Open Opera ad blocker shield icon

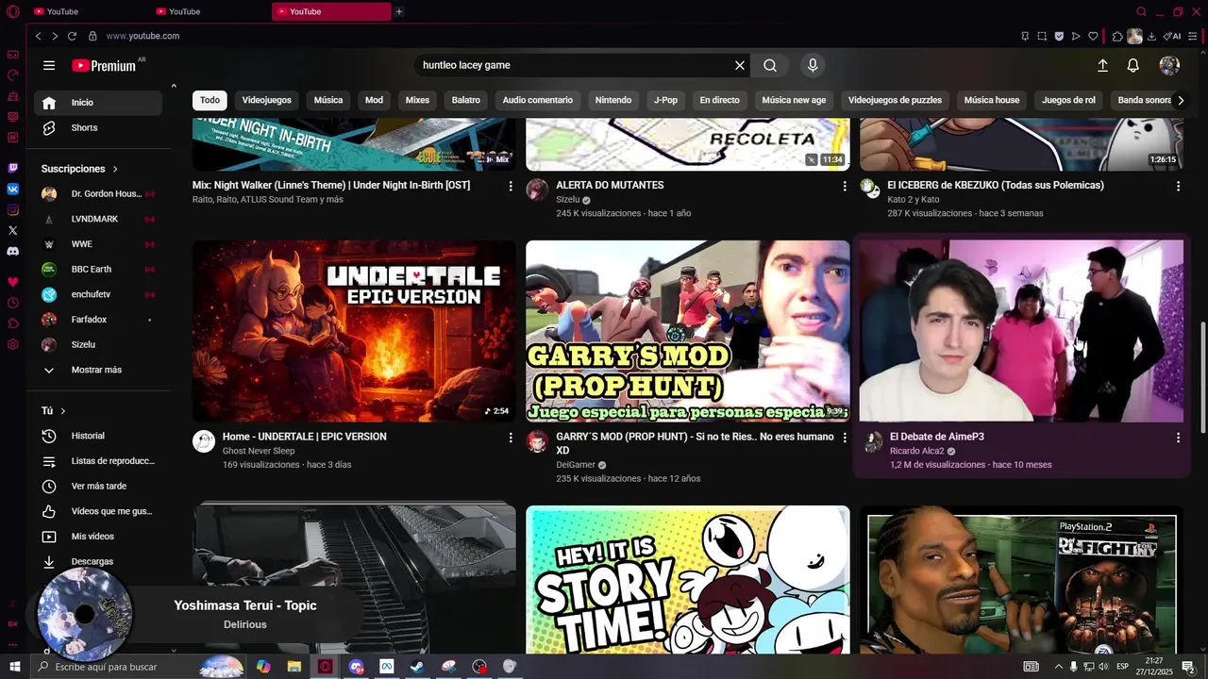click(1059, 36)
